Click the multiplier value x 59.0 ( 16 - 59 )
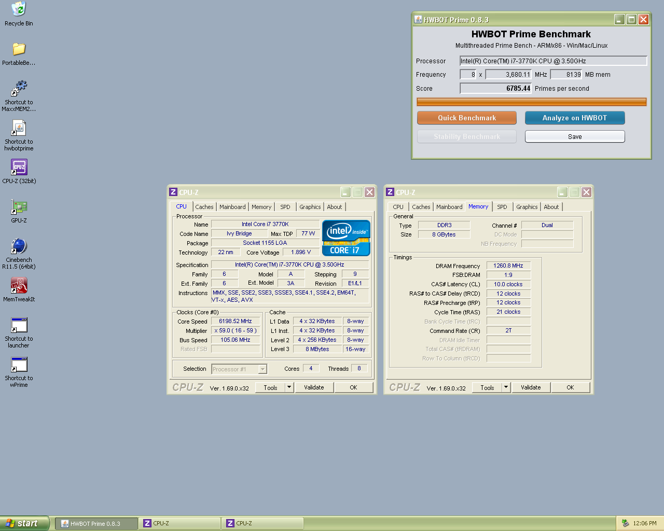664x531 pixels. tap(236, 331)
